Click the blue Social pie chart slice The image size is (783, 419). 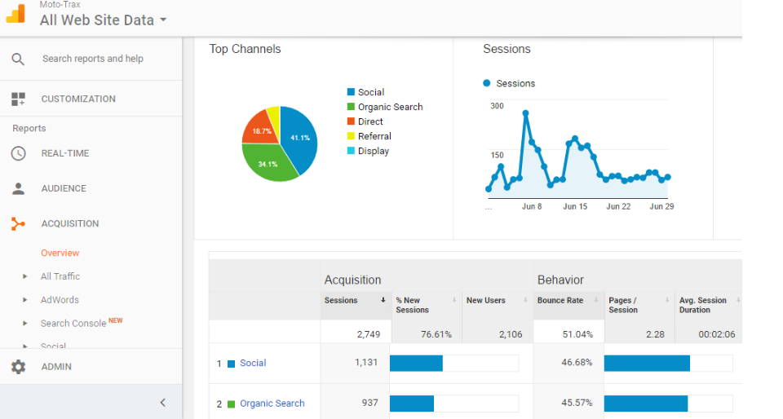pos(299,139)
